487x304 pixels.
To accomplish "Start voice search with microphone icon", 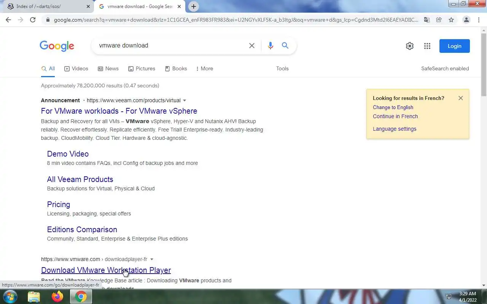I will (x=271, y=46).
